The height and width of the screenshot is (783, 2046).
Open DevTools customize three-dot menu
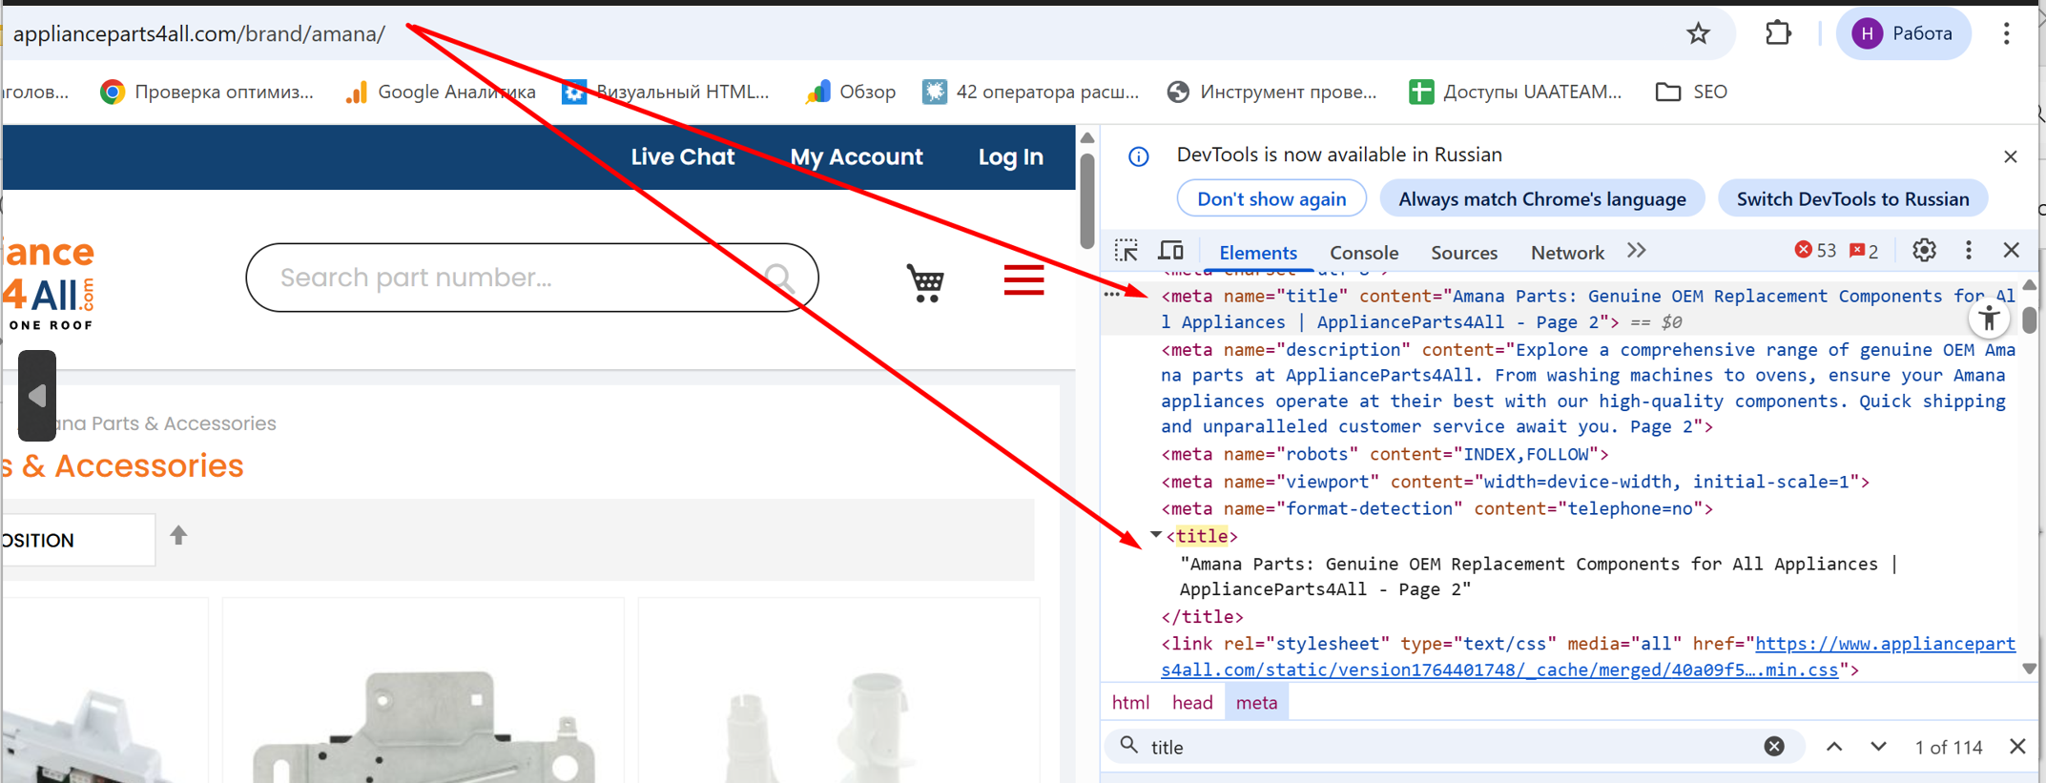(x=1969, y=251)
